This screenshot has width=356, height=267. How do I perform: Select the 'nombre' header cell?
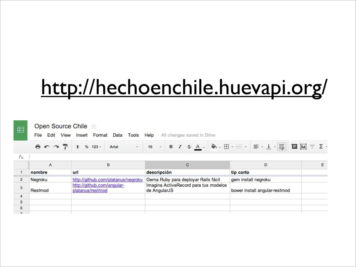tap(50, 172)
